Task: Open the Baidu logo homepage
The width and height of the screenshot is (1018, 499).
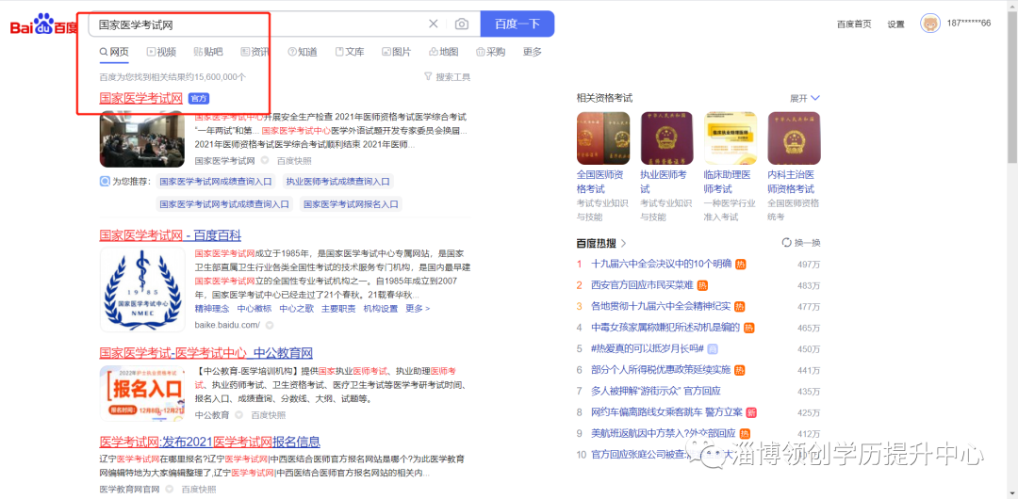Action: click(x=42, y=24)
